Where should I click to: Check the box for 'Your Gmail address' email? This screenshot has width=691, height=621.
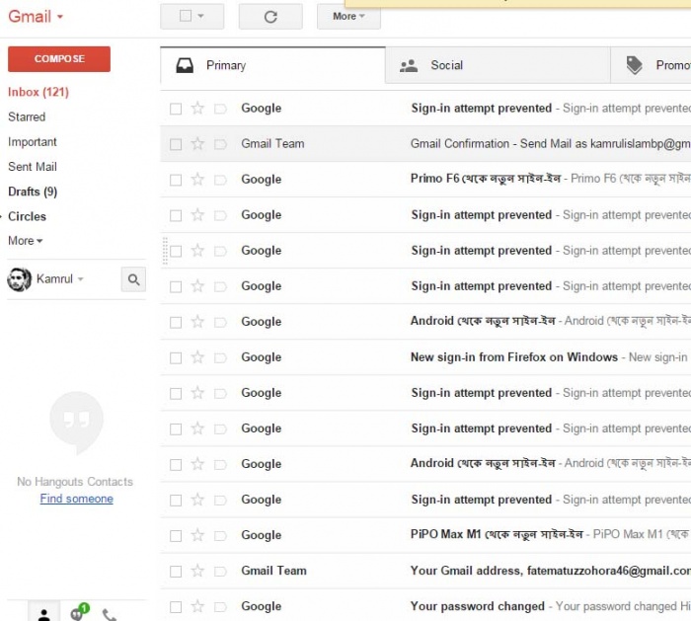tap(176, 571)
